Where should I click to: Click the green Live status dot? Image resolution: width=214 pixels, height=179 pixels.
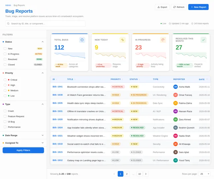coord(161,24)
